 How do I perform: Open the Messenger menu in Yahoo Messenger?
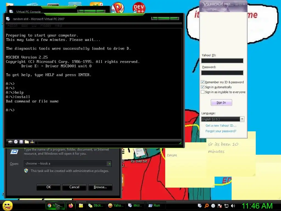209,9
